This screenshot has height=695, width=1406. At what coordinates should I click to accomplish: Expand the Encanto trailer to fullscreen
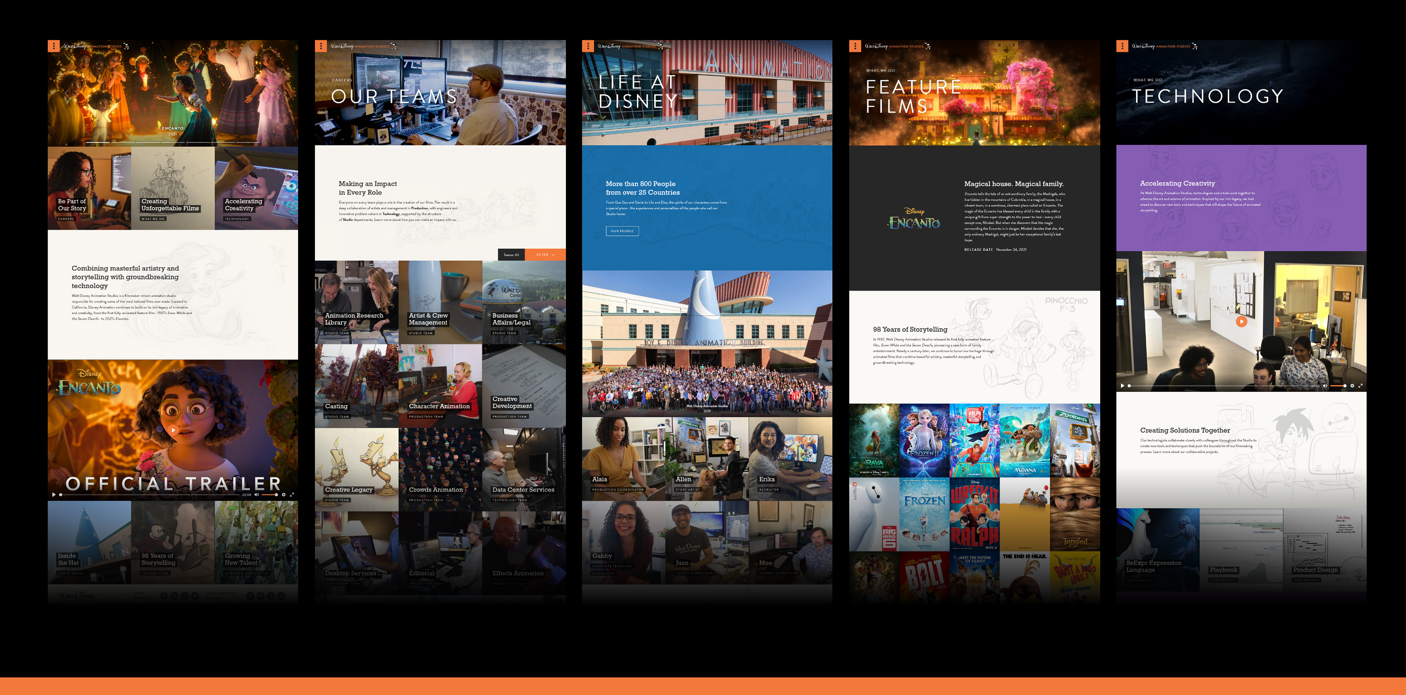(x=292, y=495)
